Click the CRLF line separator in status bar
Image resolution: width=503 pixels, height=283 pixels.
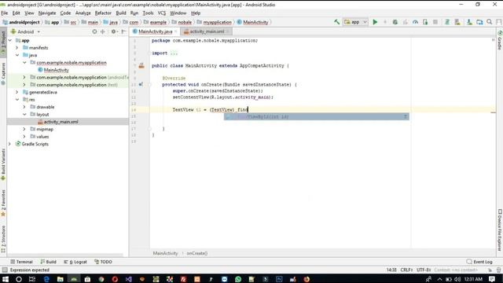click(406, 270)
